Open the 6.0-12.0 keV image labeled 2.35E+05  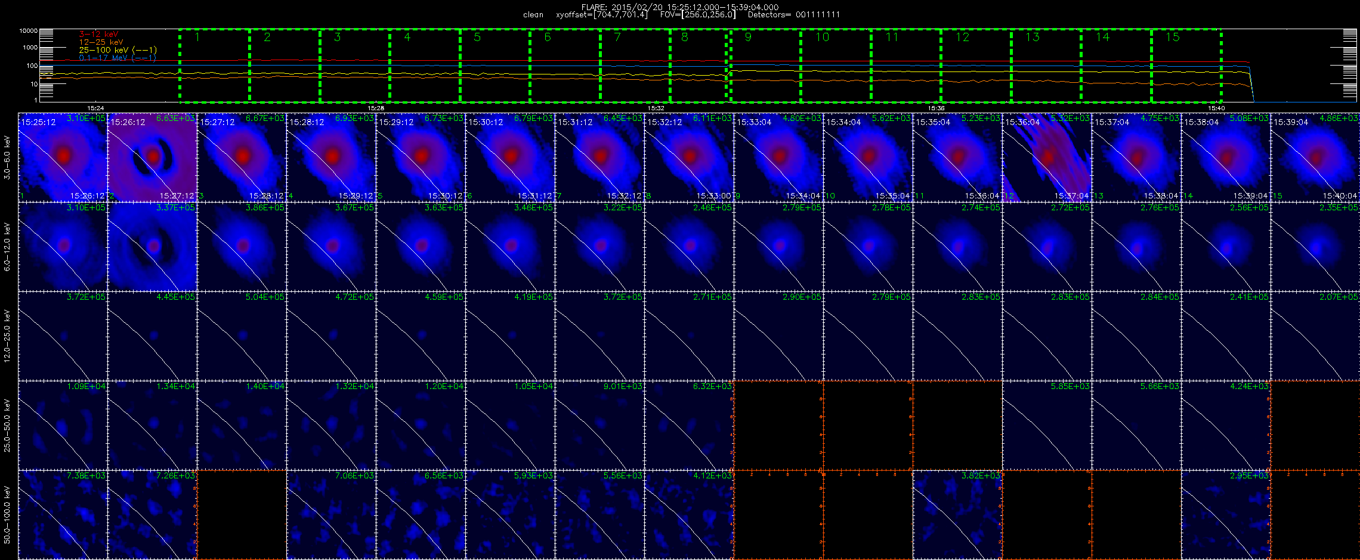click(1315, 247)
